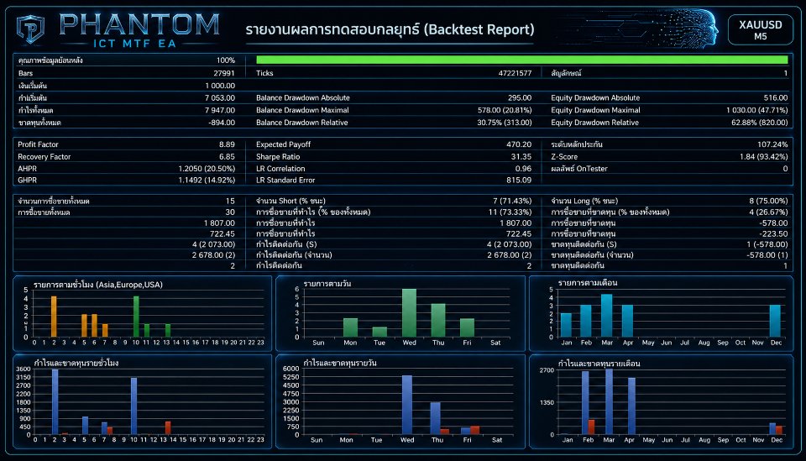
Task: Click the Backtest Report title text
Action: tap(390, 29)
